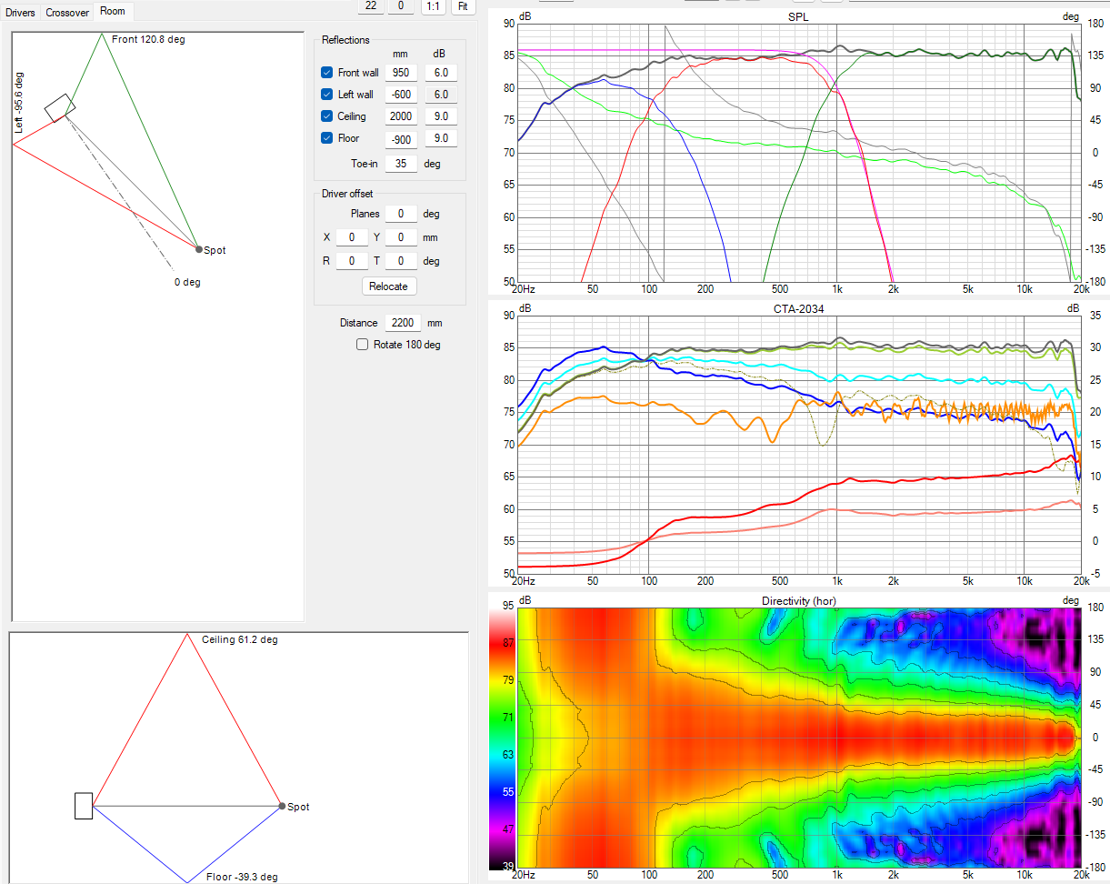Click the R driver offset field
1110x884 pixels.
tap(352, 261)
